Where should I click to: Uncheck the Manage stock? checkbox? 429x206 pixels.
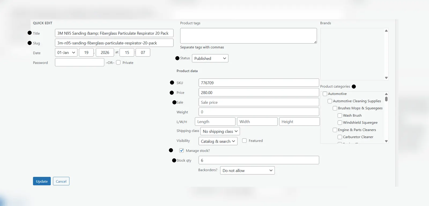tap(182, 151)
